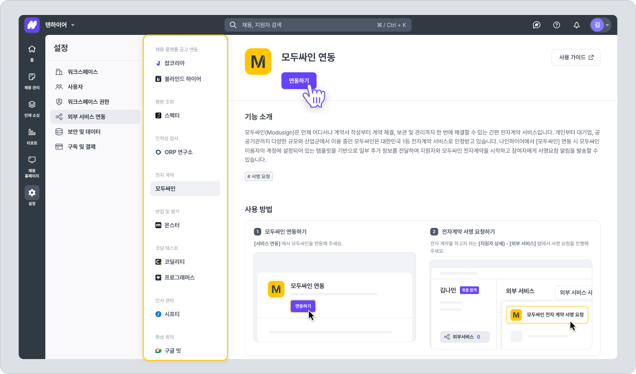Select 보안 및 데이터 settings menu item
The width and height of the screenshot is (636, 374).
click(x=95, y=132)
